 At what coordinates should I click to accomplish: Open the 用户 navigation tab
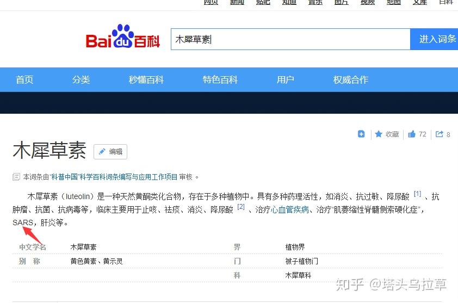(286, 80)
